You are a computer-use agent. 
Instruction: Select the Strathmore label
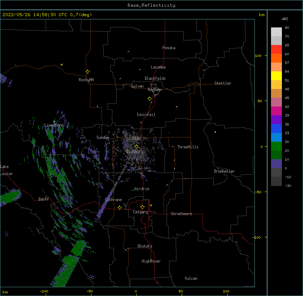pyautogui.click(x=181, y=214)
